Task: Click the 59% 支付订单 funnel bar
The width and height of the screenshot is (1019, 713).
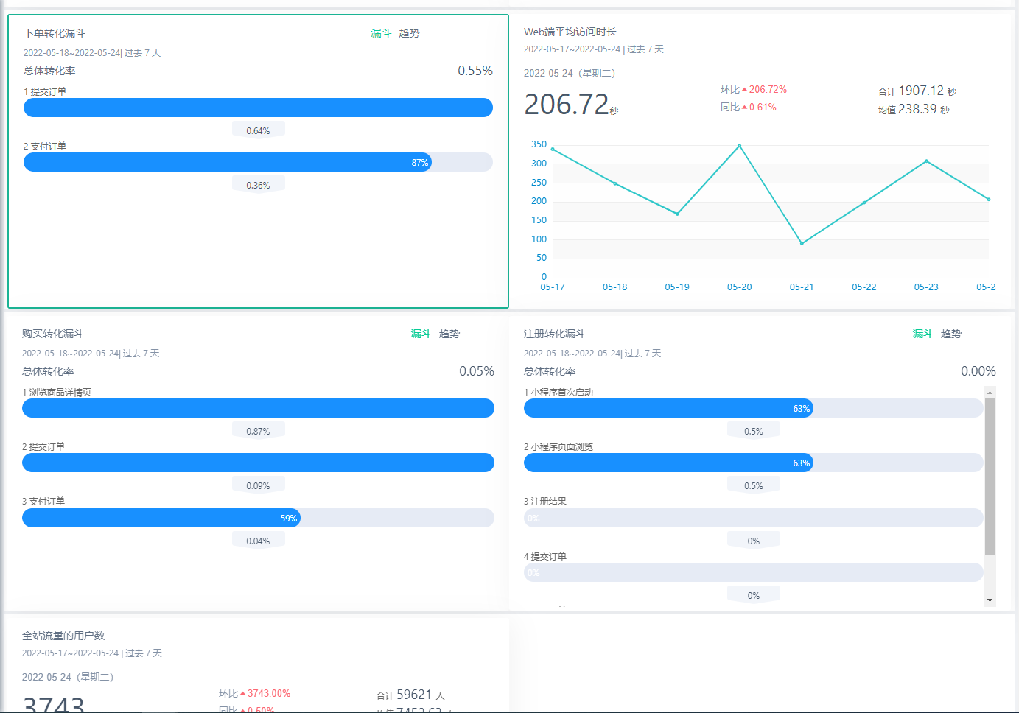Action: click(x=161, y=518)
